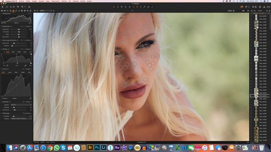Open the layer selector dropdown above viewer
The image size is (271, 152).
coord(46,11)
